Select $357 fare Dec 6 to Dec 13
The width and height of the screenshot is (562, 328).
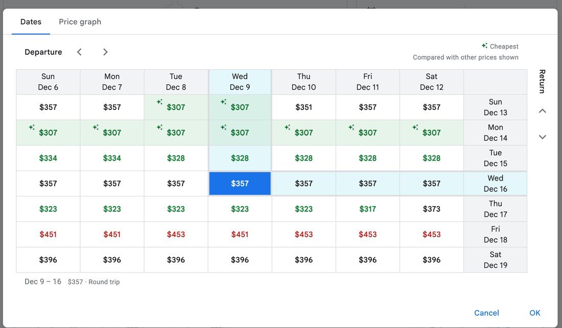coord(48,107)
